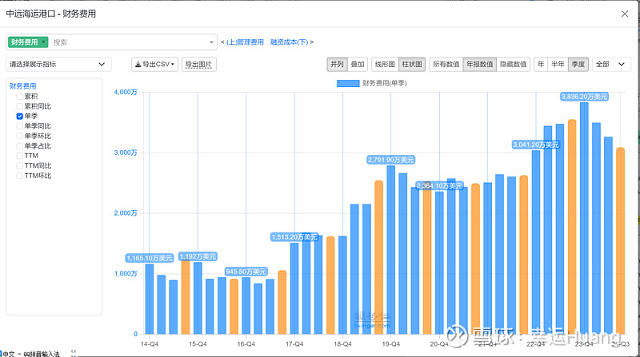
Task: Click the 2,364.10万美元 bar label
Action: pyautogui.click(x=439, y=186)
